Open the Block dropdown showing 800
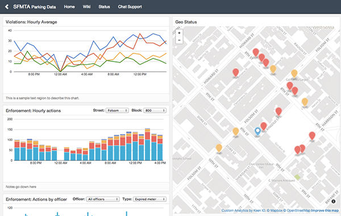Image resolution: width=341 pixels, height=216 pixels. pyautogui.click(x=155, y=110)
